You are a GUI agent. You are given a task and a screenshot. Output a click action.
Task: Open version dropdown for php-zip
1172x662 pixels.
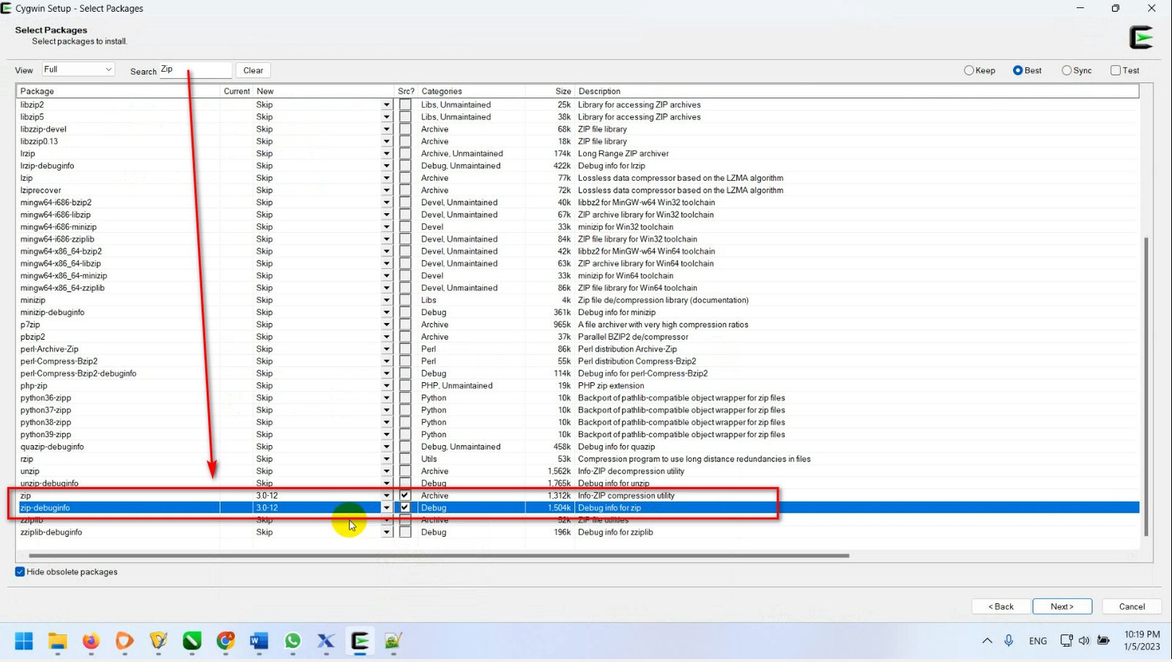pos(387,386)
